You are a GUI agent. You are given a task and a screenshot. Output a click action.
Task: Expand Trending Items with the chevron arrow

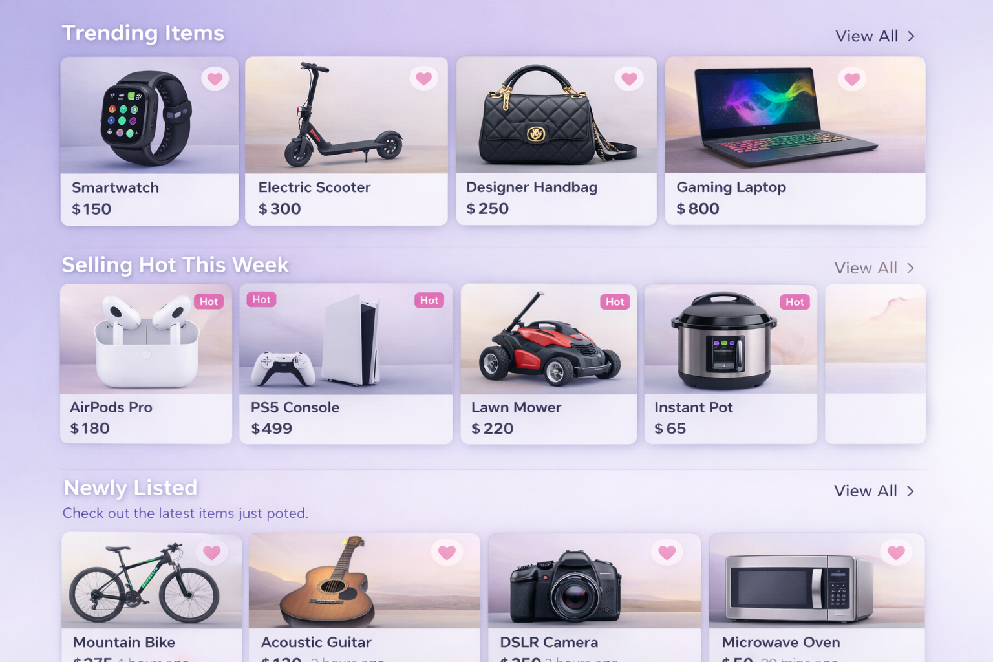(x=911, y=36)
